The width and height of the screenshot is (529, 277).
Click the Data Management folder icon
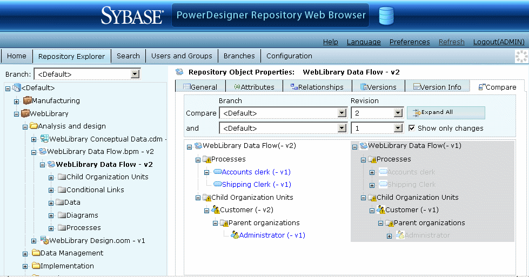click(36, 253)
